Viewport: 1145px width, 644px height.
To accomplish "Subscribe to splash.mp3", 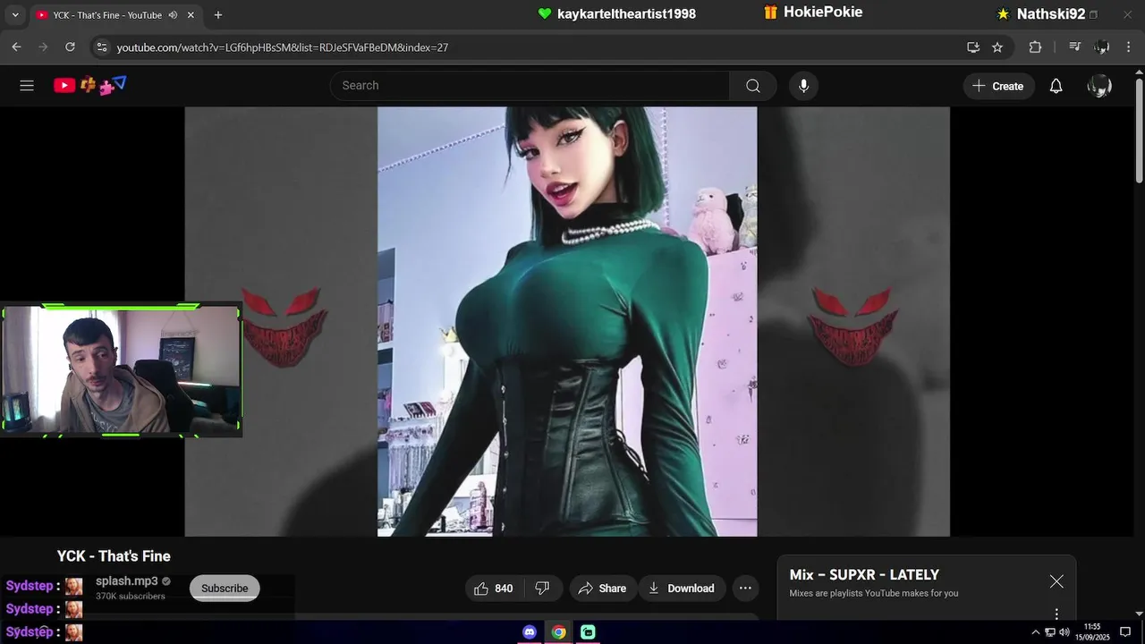I will coord(225,588).
